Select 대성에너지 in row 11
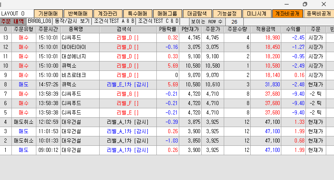Image resolution: width=334 pixels, height=180 pixels. [73, 57]
